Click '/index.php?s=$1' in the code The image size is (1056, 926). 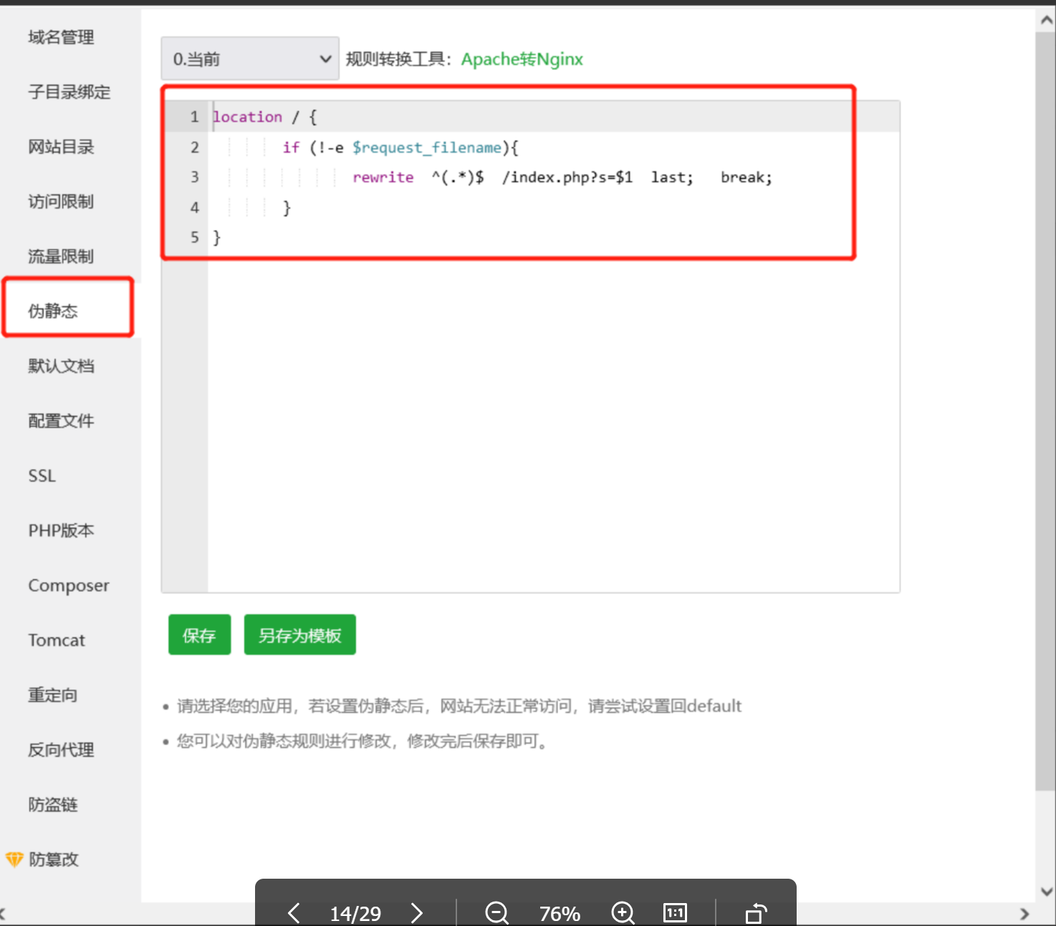point(567,178)
